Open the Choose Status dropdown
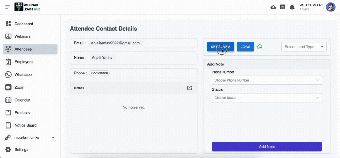Image resolution: width=340 pixels, height=158 pixels. pos(267,98)
